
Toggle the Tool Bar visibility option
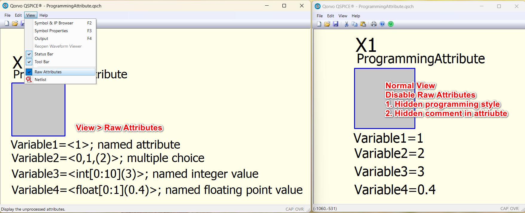(42, 62)
